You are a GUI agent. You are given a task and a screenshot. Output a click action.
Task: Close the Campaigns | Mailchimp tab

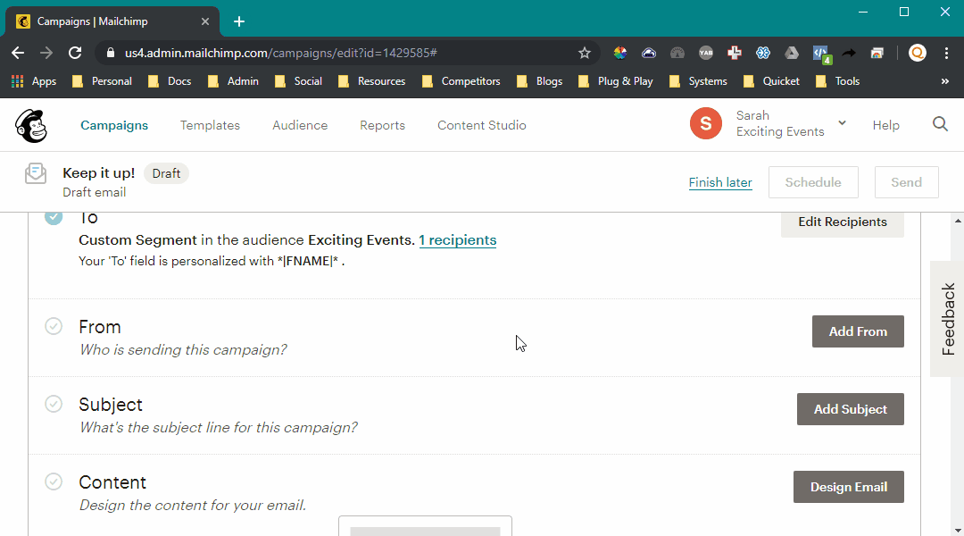pyautogui.click(x=205, y=21)
